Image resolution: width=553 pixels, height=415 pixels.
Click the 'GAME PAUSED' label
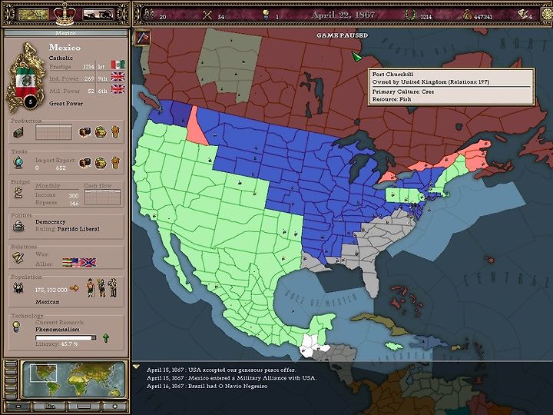click(342, 35)
